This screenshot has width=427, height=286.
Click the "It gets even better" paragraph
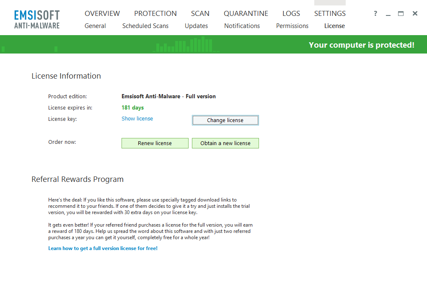(x=150, y=231)
